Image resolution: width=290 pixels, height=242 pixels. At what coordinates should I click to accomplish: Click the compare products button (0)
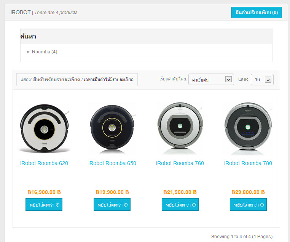click(x=257, y=13)
